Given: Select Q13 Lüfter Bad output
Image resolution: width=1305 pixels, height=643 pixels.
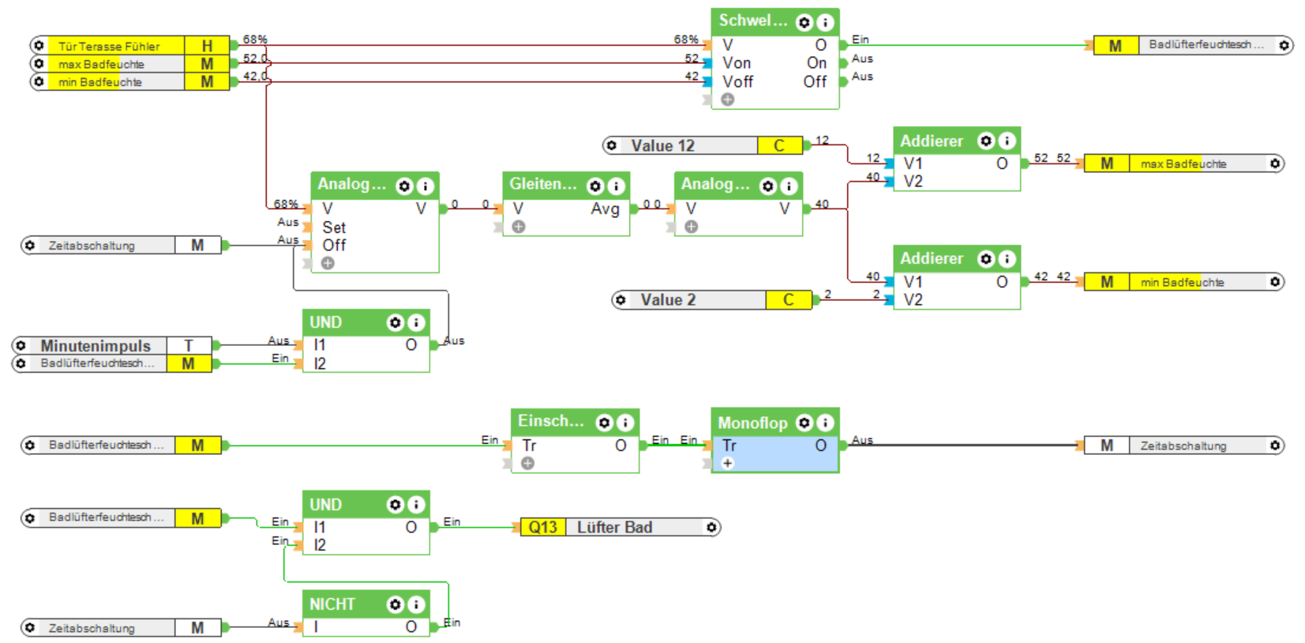Looking at the screenshot, I should tap(621, 527).
